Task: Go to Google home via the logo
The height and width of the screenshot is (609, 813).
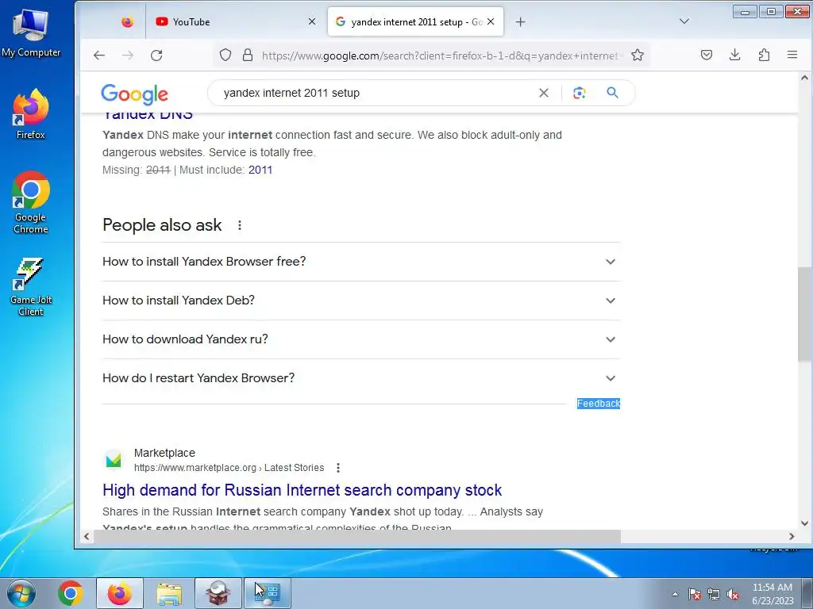Action: 135,94
